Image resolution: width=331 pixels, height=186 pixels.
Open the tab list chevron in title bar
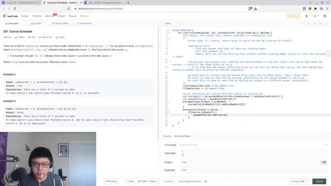(310, 3)
